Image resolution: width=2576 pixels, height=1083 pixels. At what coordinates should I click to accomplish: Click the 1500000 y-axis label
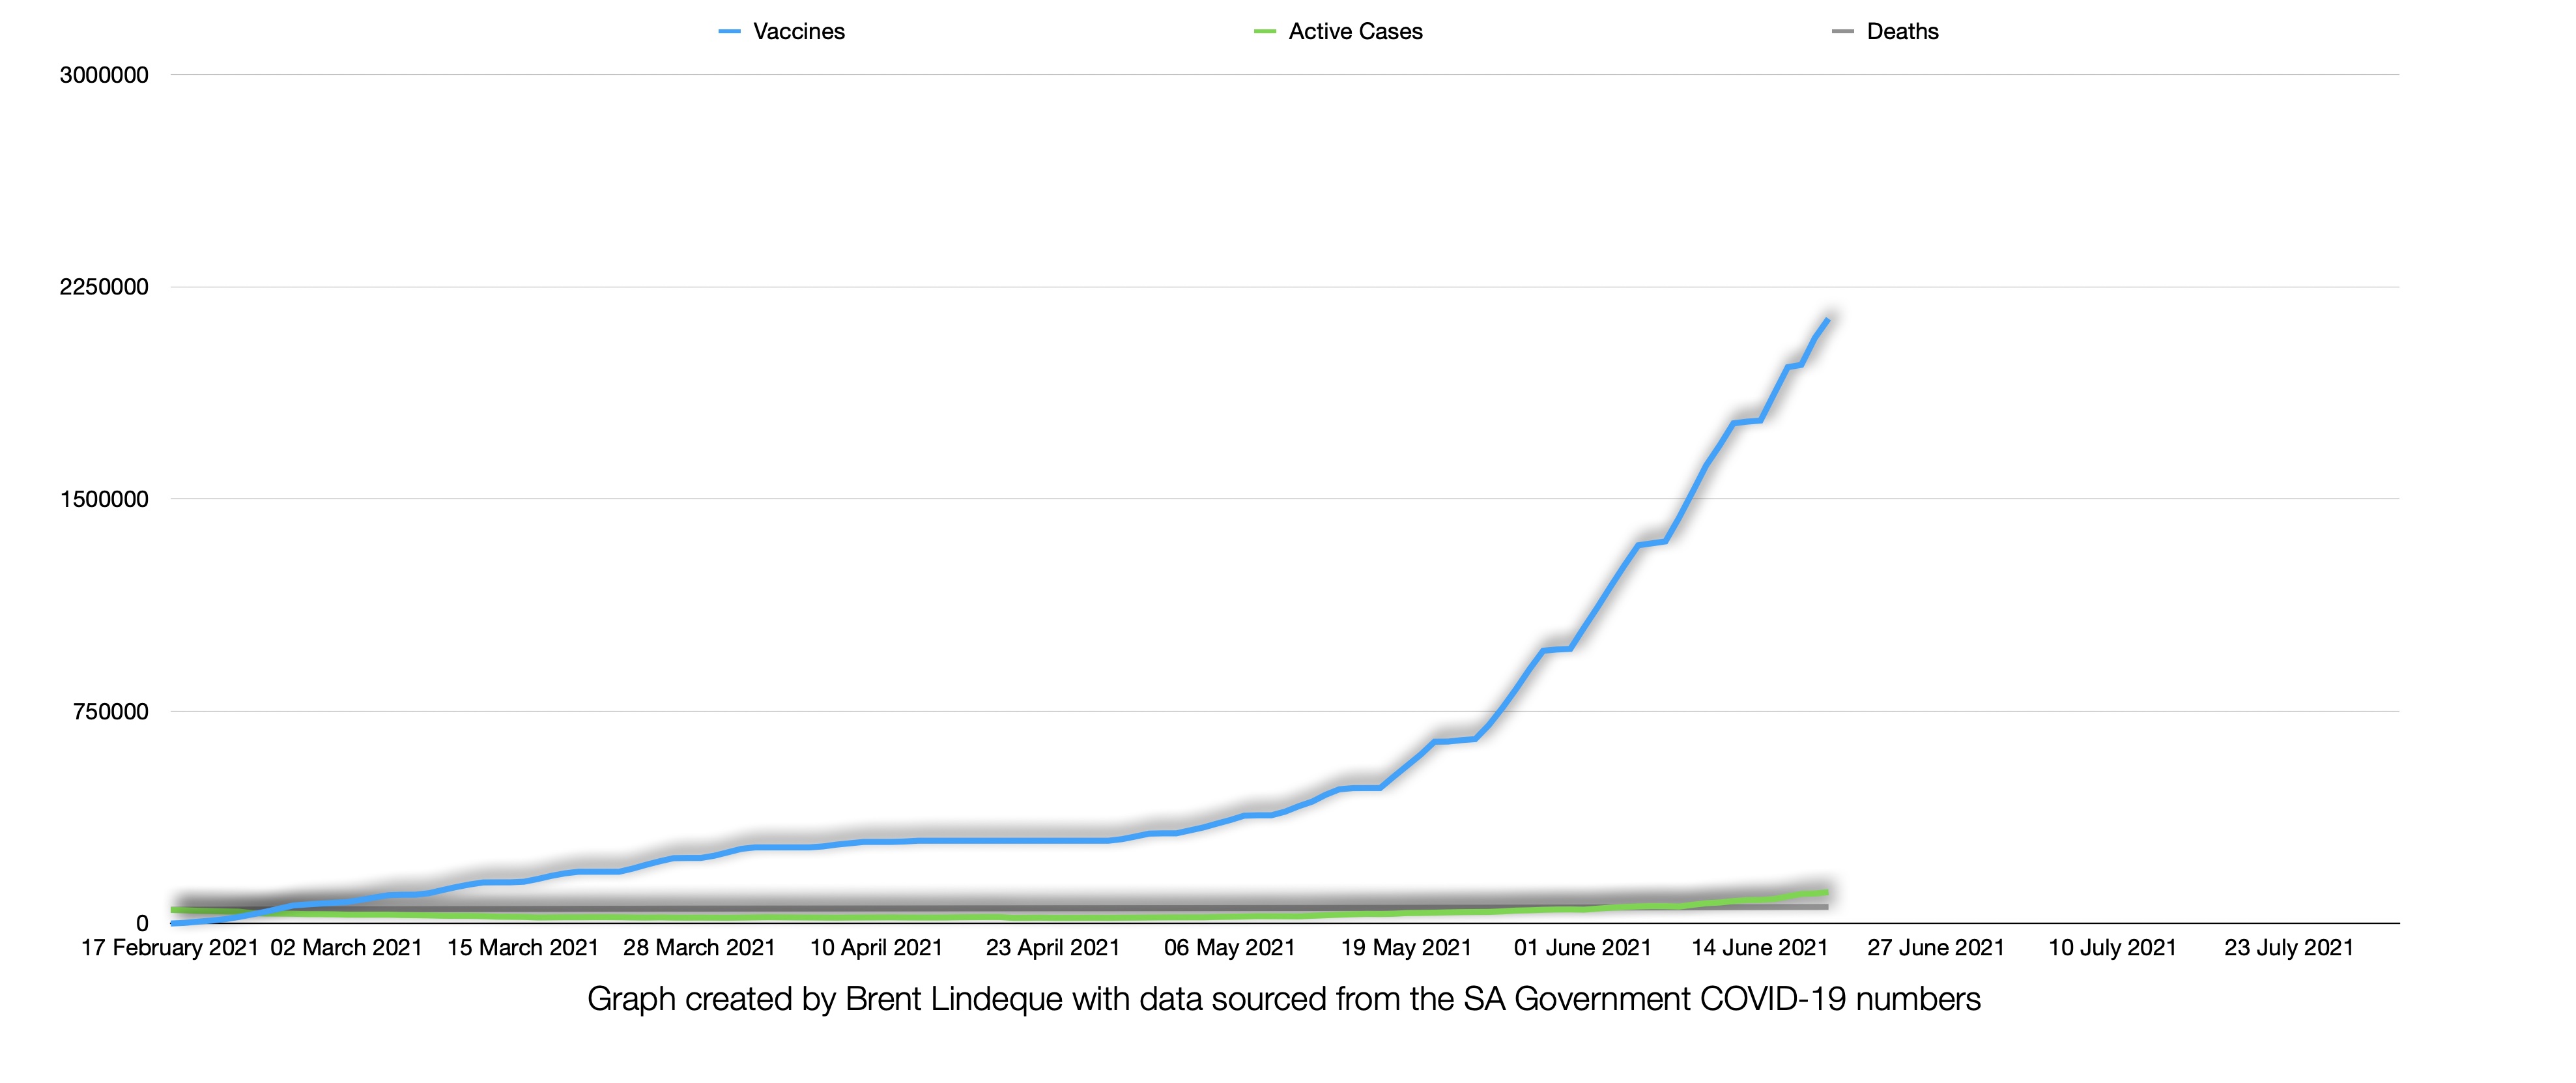104,499
